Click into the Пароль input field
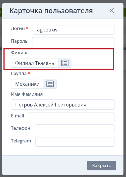The image size is (126, 177). (73, 42)
